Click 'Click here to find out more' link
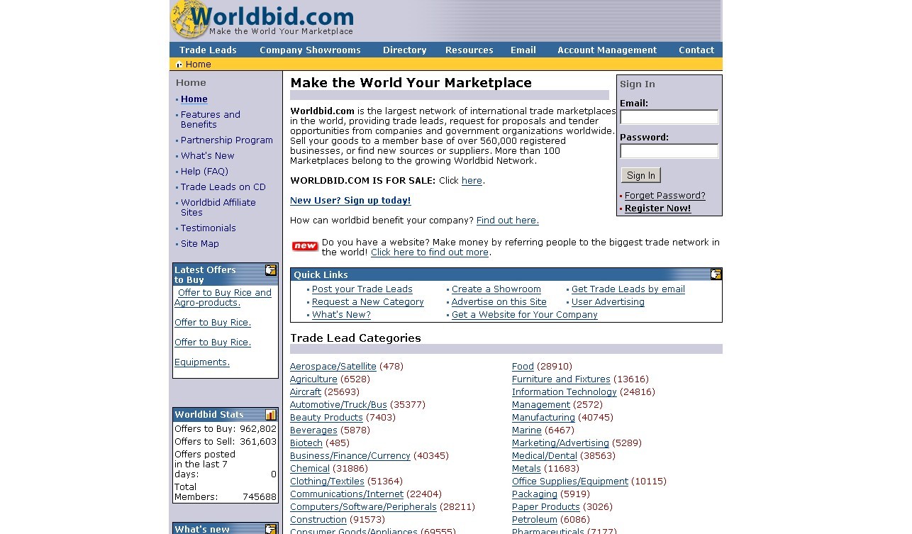This screenshot has height=534, width=912. [x=430, y=252]
